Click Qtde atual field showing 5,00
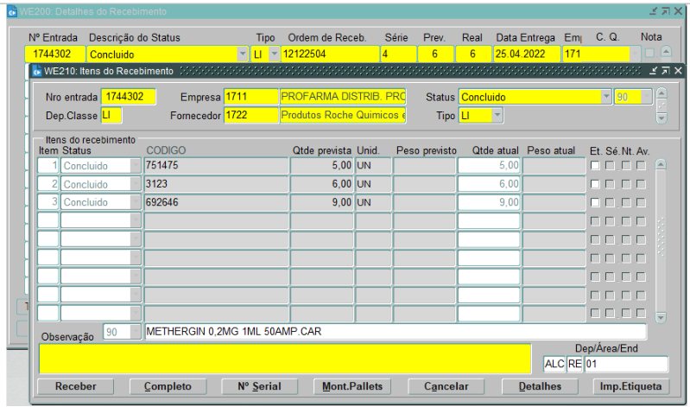Image resolution: width=690 pixels, height=407 pixels. coord(489,166)
